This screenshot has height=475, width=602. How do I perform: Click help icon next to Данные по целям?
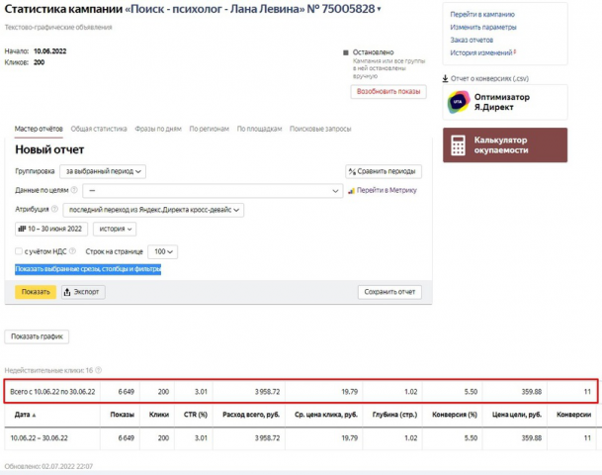coord(74,190)
